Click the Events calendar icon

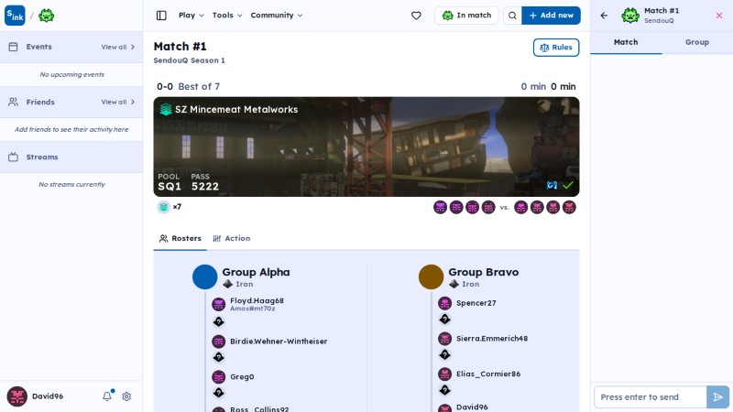13,47
